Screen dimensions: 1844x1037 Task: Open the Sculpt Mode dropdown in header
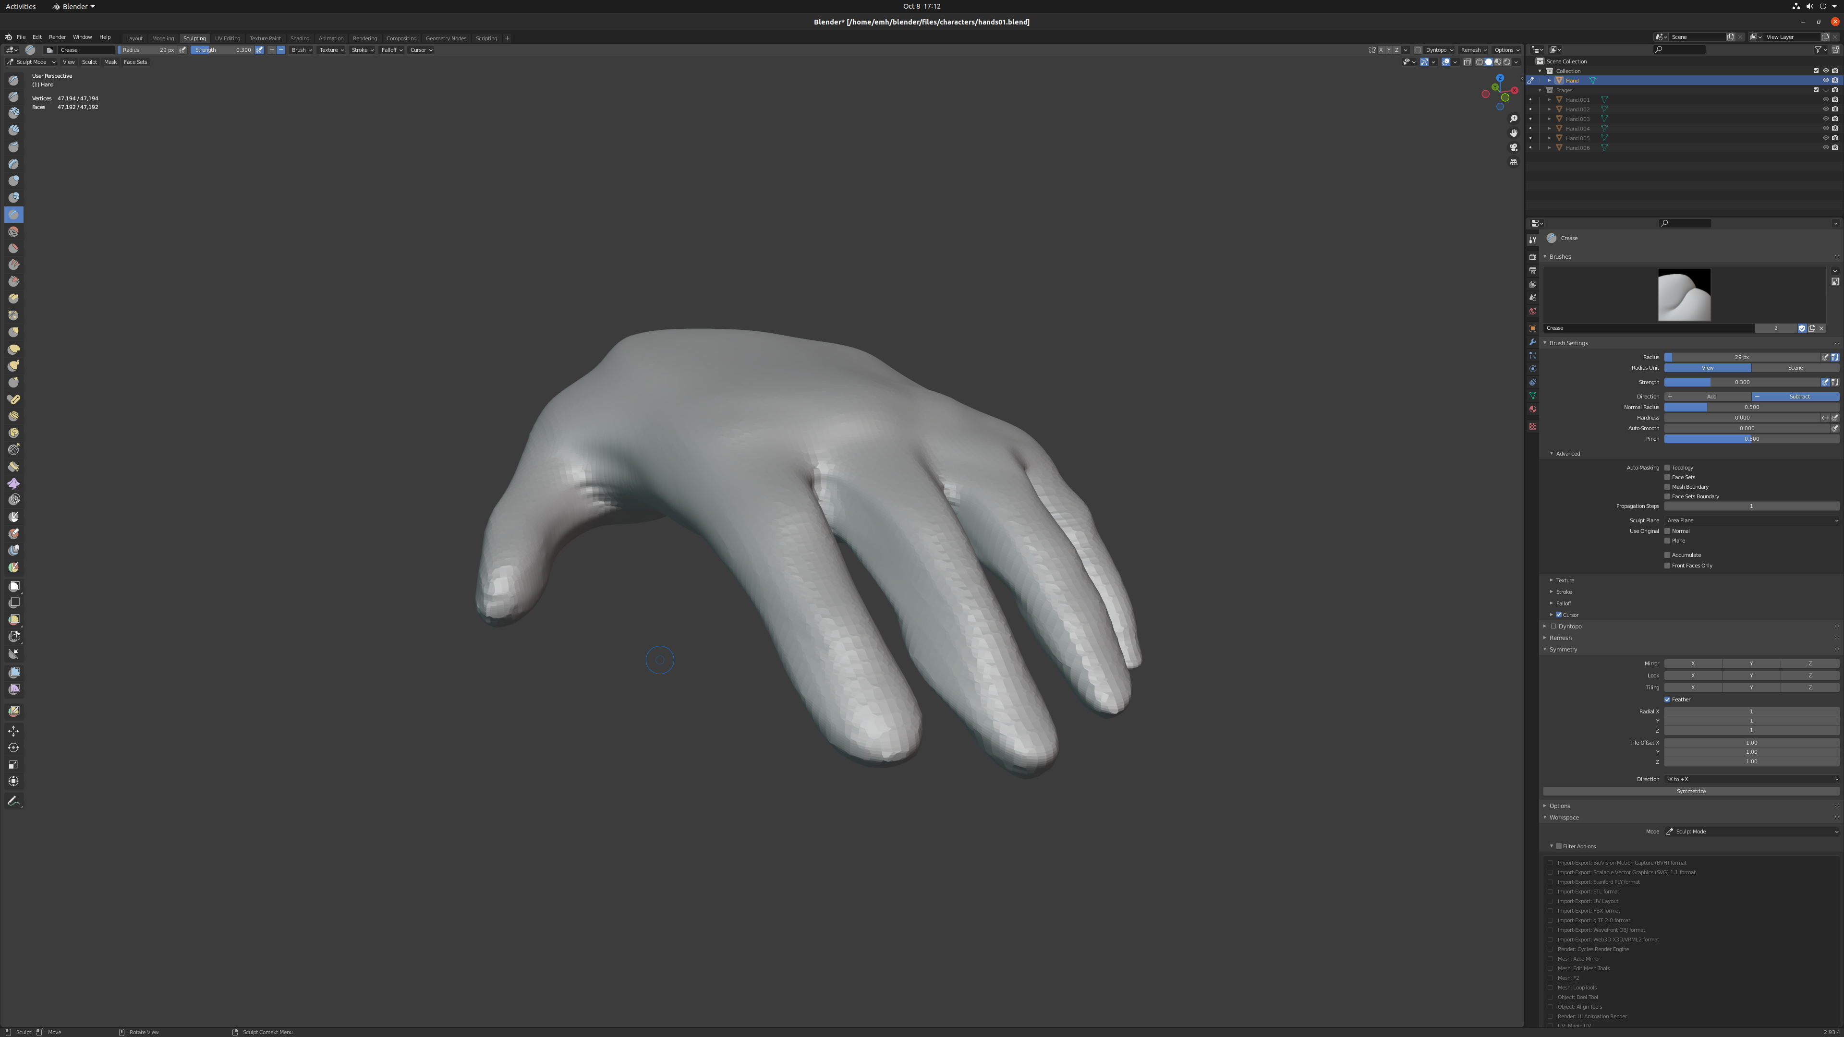point(32,62)
